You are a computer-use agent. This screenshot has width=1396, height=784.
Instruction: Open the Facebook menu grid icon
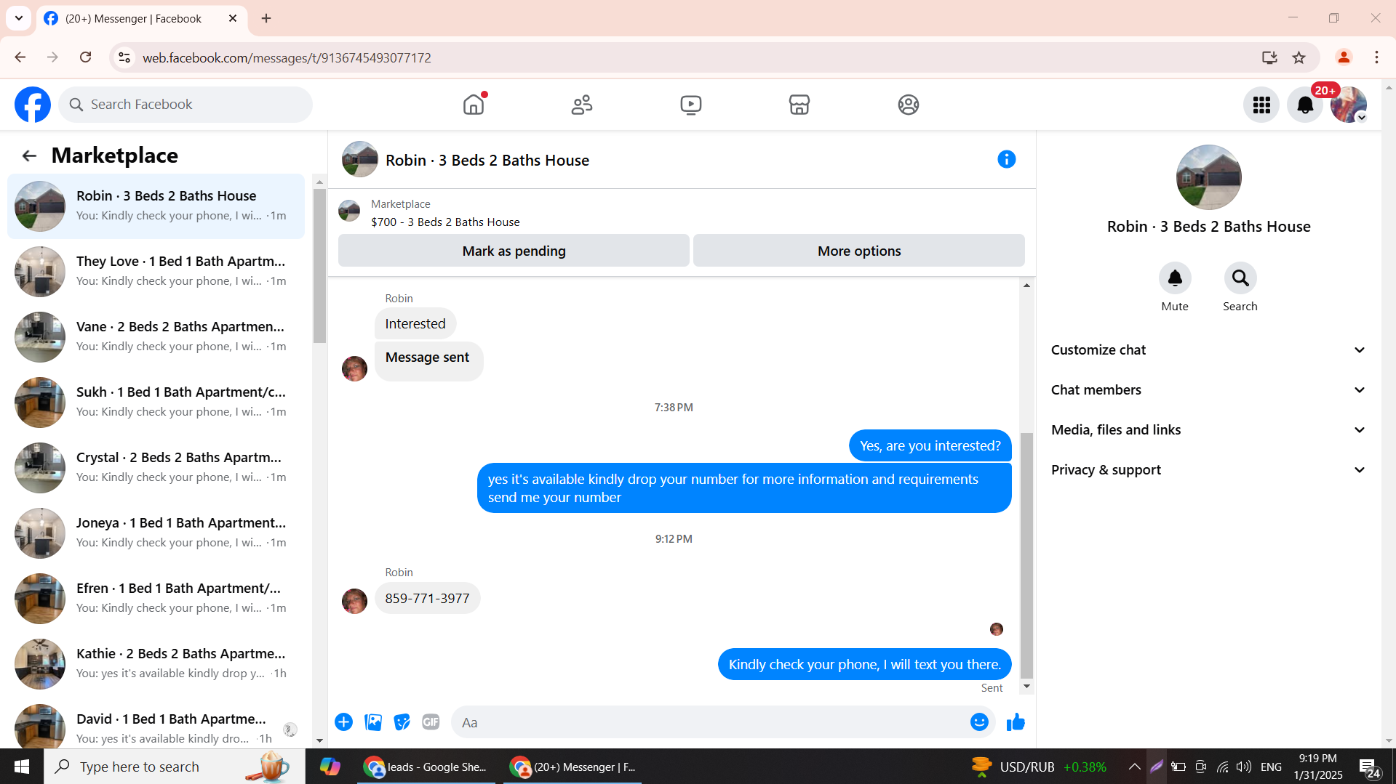[1261, 105]
